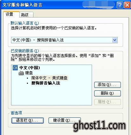Screen dimensions: 131x135
Task: Click the 中文(中国) - 搜狗拼音输入法 combo box
Action: 64,40
